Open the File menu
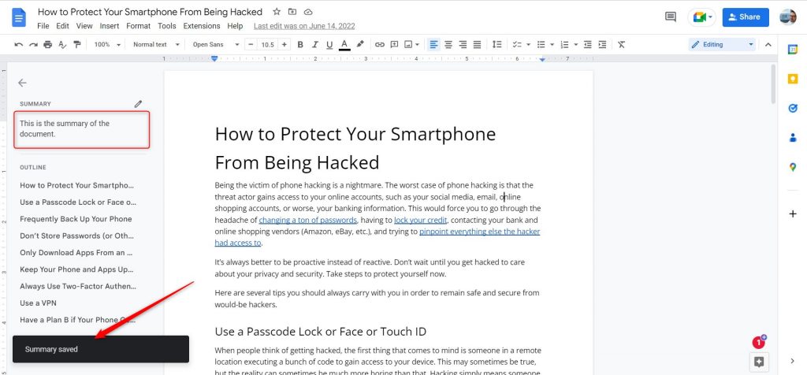Viewport: 807px width, 375px height. [x=43, y=26]
